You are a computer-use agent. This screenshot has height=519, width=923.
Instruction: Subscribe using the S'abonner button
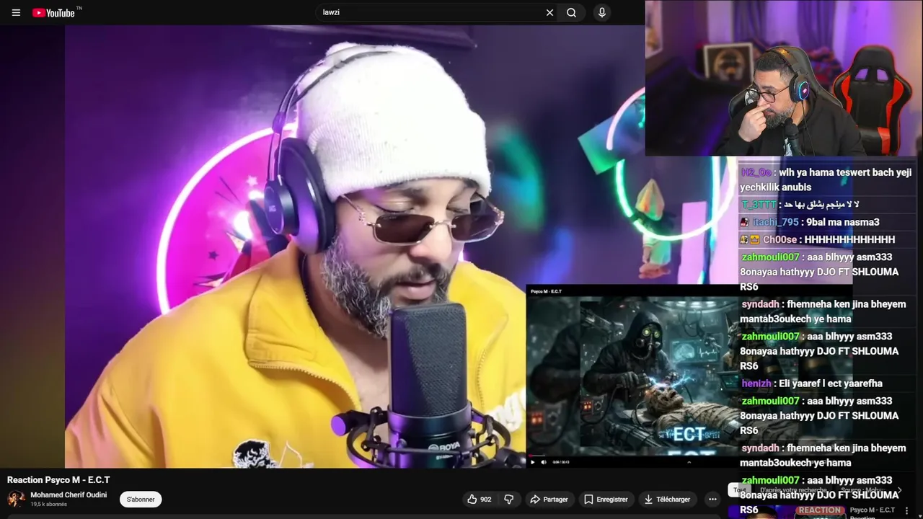click(x=141, y=499)
